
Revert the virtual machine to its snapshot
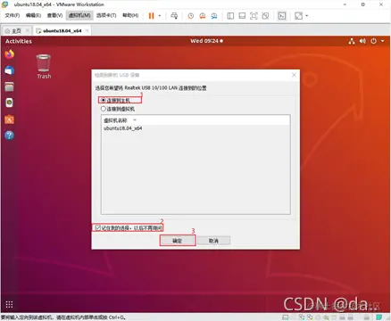click(203, 16)
